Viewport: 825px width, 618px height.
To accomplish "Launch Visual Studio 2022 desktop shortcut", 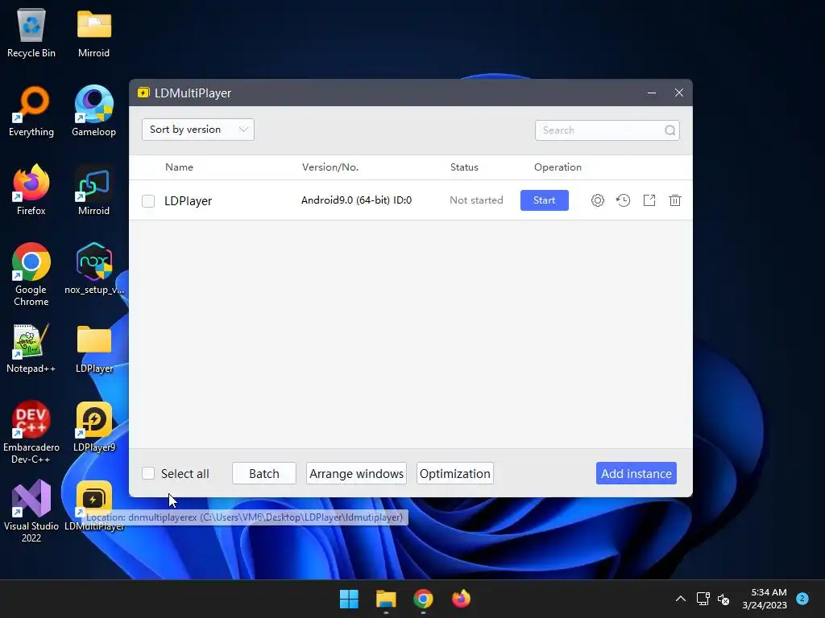I will coord(31,511).
